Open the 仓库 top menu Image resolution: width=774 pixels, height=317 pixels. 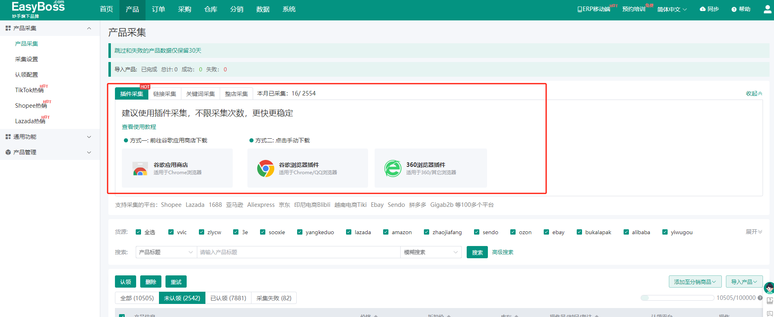[211, 9]
